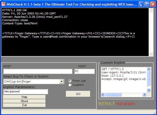Viewport: 157px width, 115px height.
Task: Click the CHK[cgi-bin]finger combo box
Action: (34, 81)
